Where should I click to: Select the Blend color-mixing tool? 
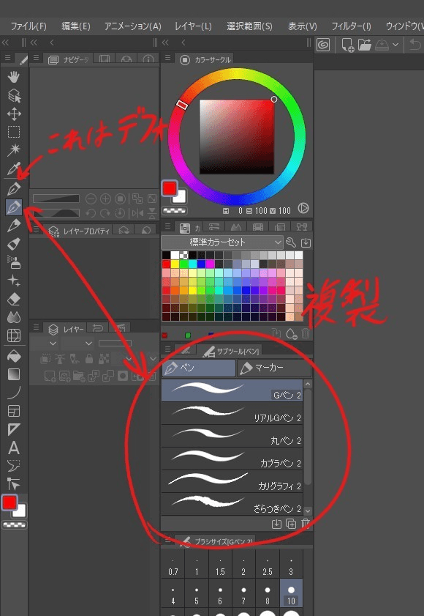coord(14,317)
